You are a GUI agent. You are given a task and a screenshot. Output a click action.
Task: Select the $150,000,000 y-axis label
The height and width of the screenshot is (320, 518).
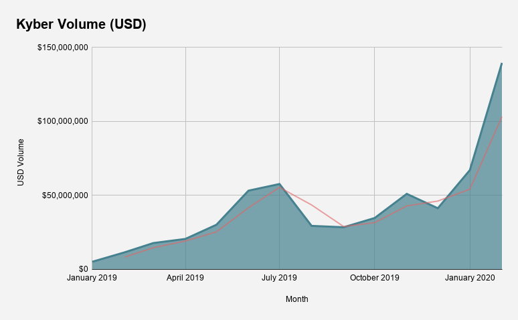tap(63, 48)
